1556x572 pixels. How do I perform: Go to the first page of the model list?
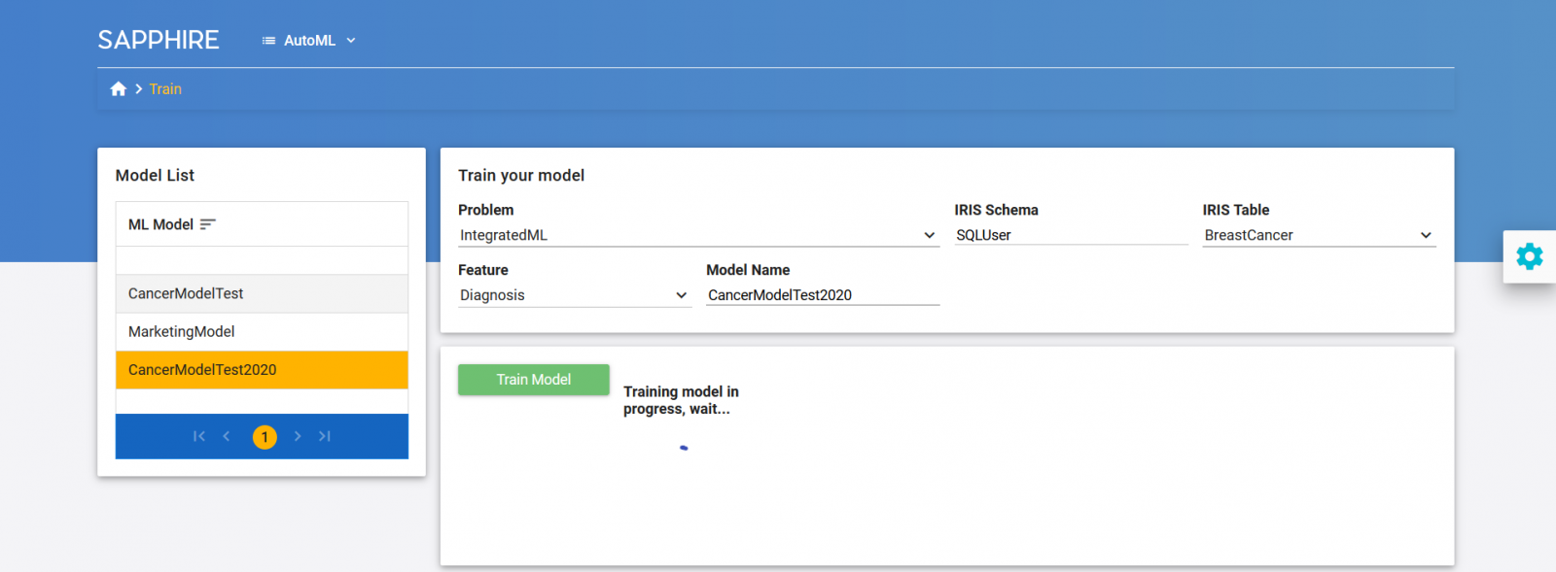click(199, 437)
